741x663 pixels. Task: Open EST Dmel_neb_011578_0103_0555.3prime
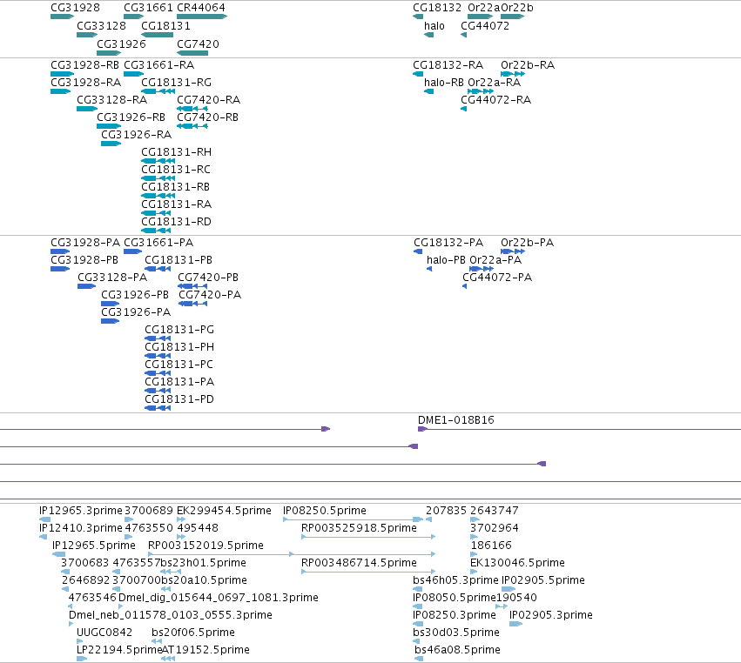(171, 615)
